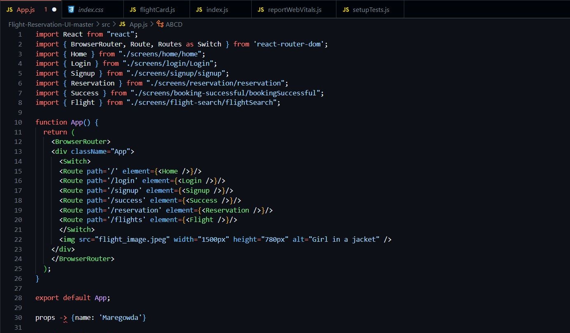Click the 'react-router-dom' import string
Image resolution: width=570 pixels, height=333 pixels.
[290, 44]
